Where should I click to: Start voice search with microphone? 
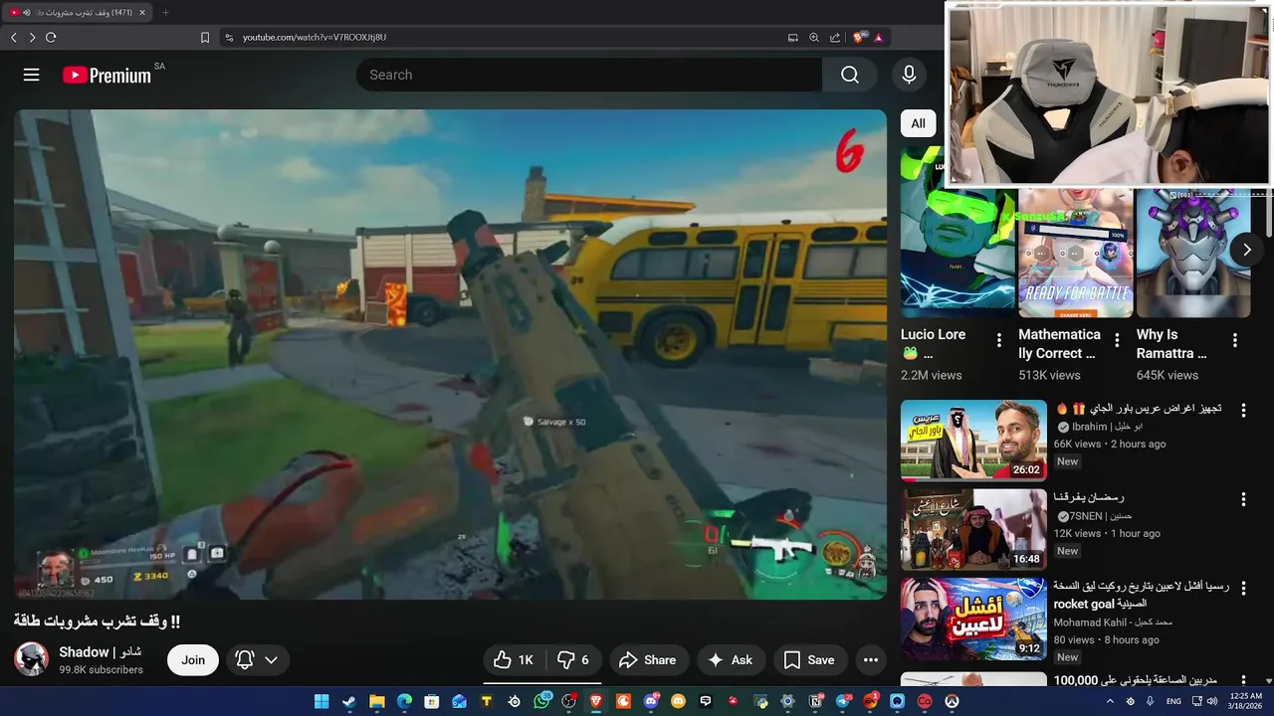pyautogui.click(x=908, y=75)
